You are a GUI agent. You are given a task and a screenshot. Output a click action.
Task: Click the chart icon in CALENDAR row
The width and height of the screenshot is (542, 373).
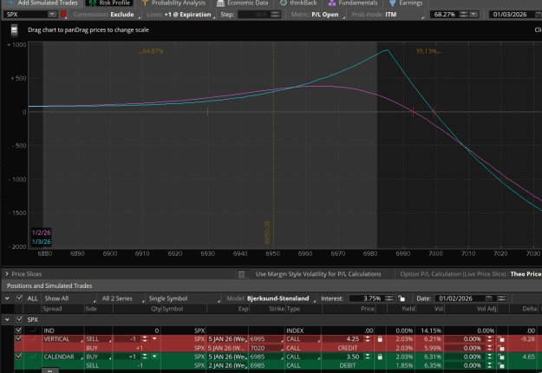32,357
